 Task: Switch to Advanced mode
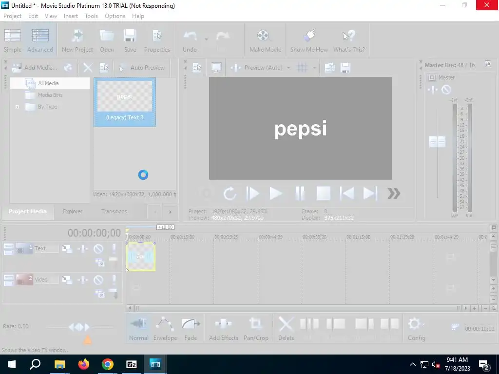(40, 40)
